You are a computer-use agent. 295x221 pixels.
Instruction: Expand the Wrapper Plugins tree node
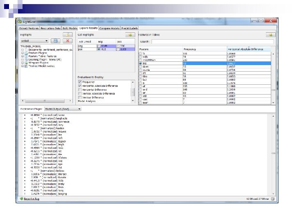coord(23,63)
